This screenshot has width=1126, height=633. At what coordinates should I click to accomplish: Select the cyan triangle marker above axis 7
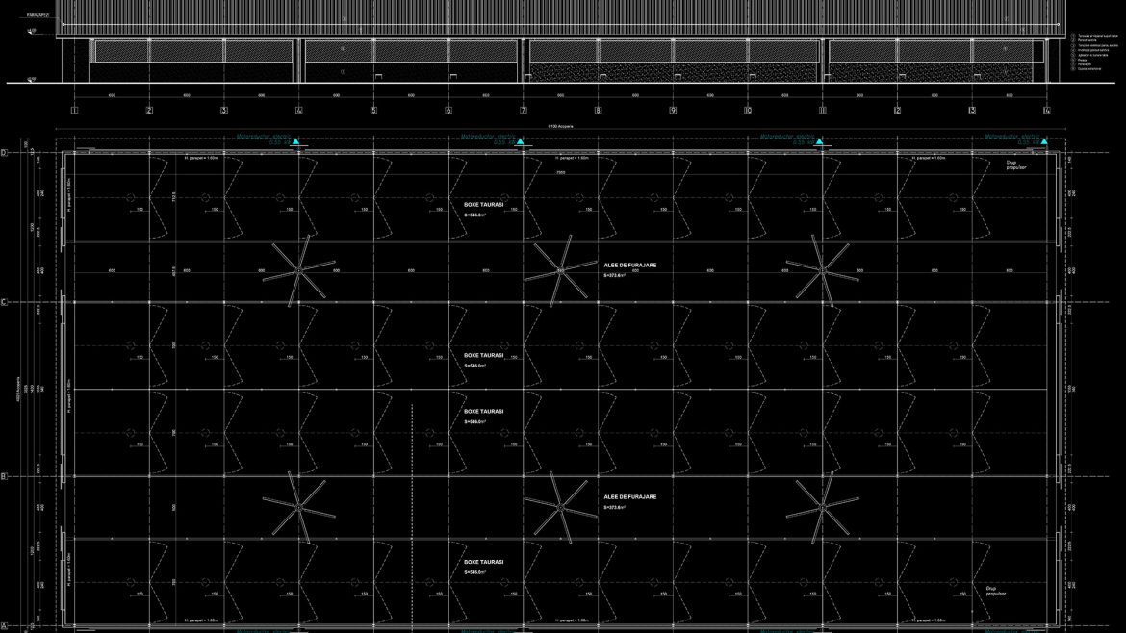(x=521, y=142)
